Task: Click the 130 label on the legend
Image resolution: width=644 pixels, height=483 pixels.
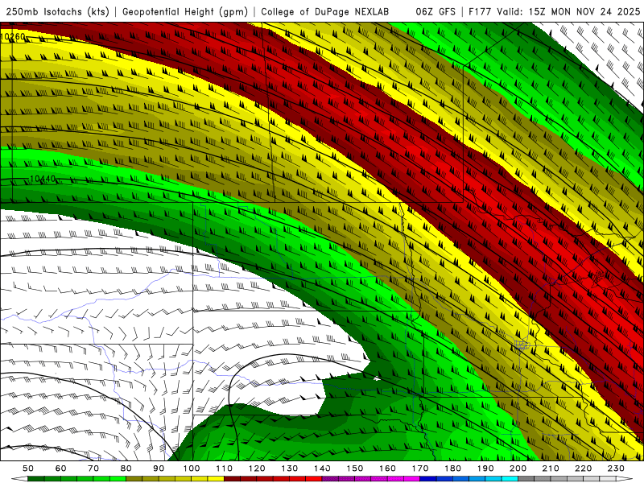Action: 290,469
